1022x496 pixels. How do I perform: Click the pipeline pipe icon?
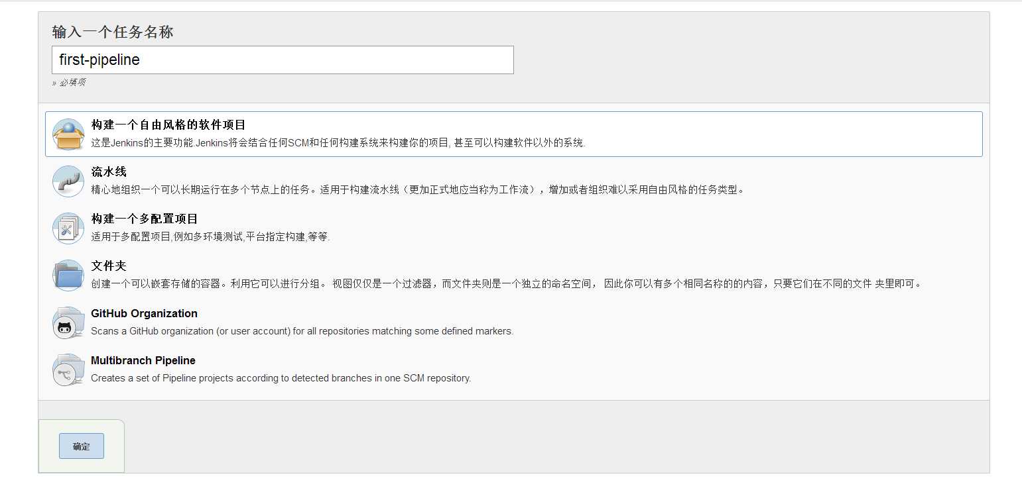coord(68,181)
